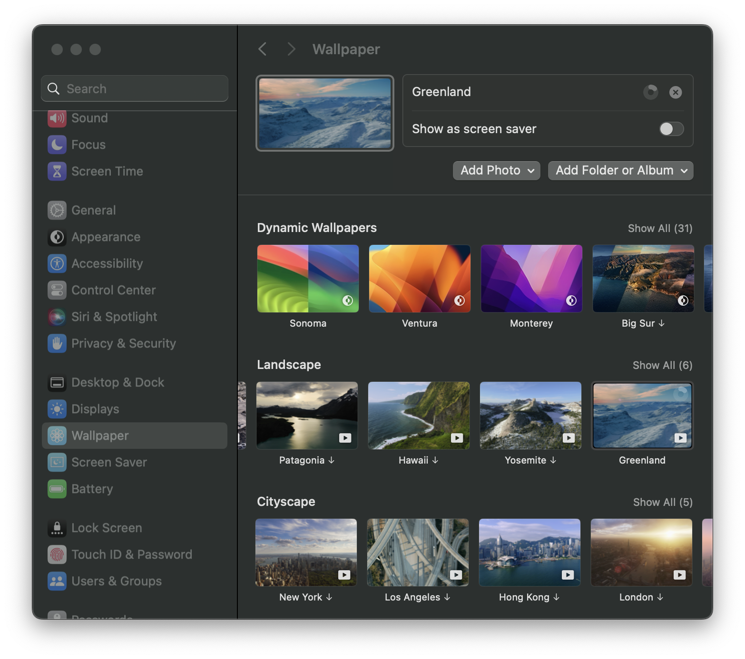Go forward with the right chevron
Viewport: 745px width, 659px height.
pos(292,49)
